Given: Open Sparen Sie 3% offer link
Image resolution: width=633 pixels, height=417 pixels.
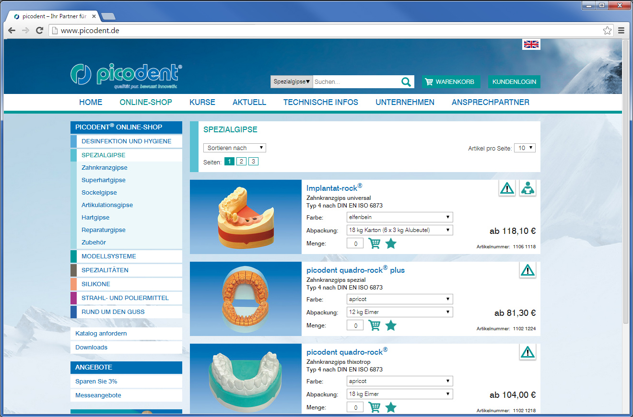Looking at the screenshot, I should [96, 382].
